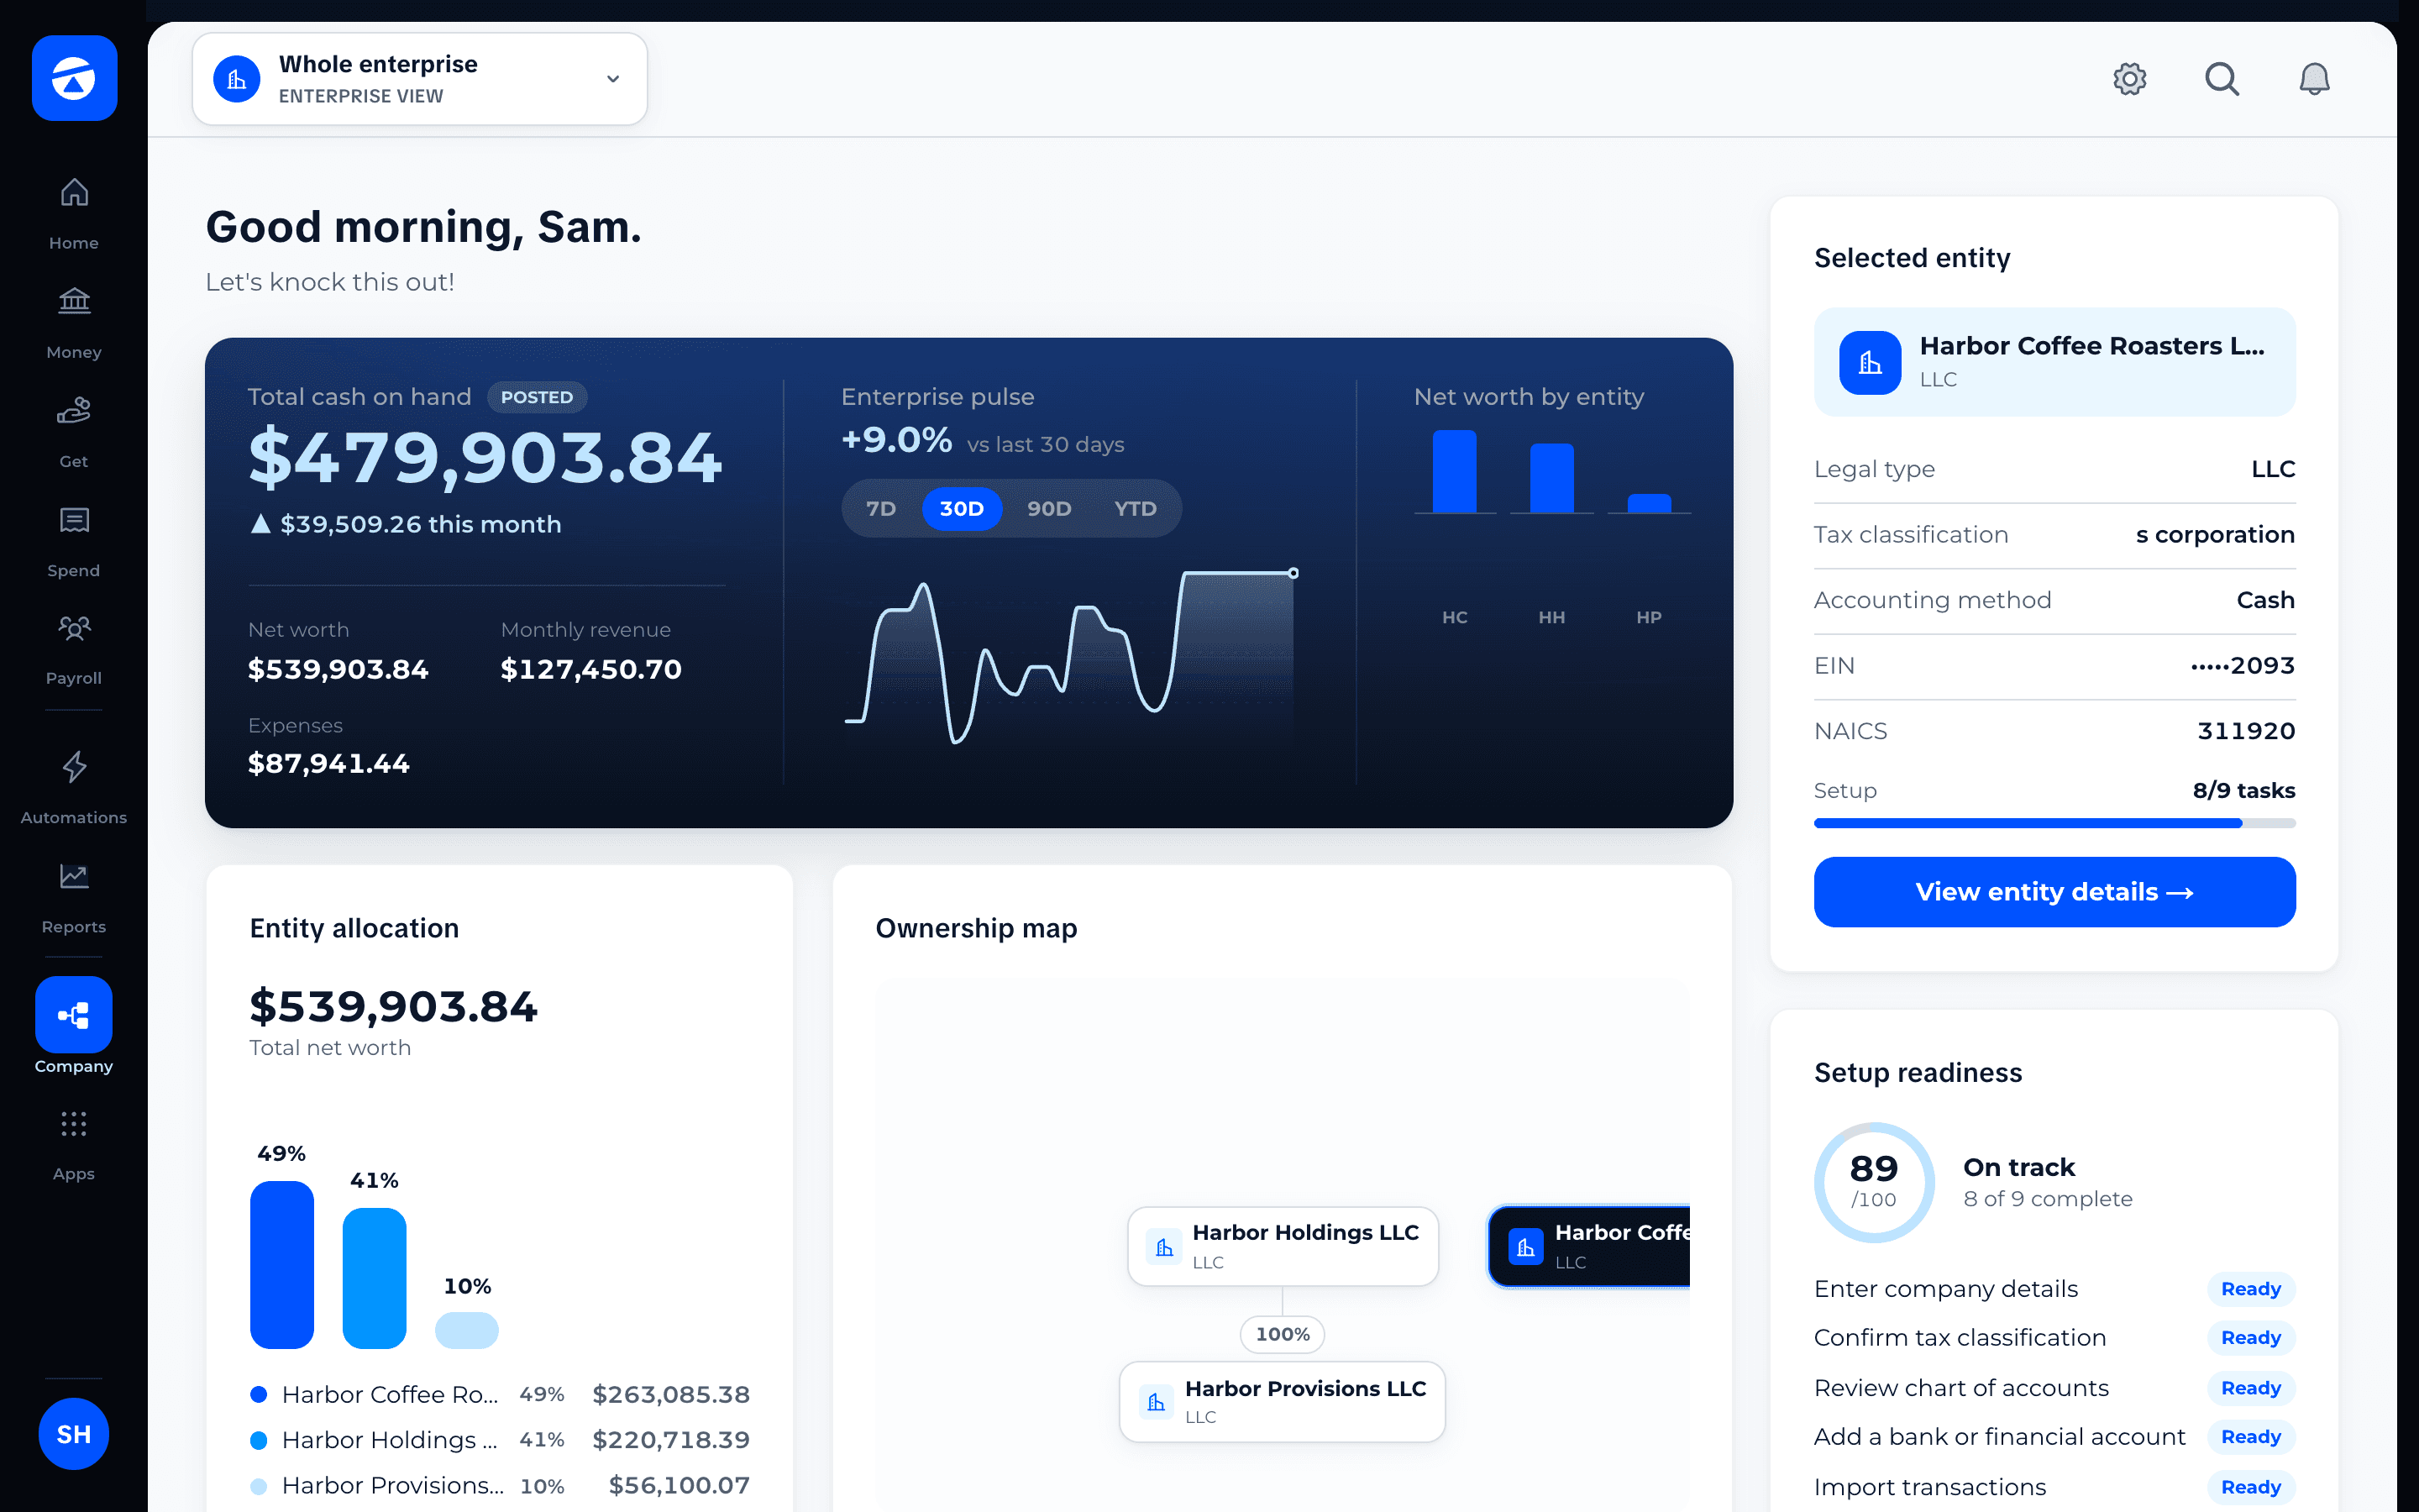Click Ready badge for Import transactions
This screenshot has width=2419, height=1512.
click(2251, 1487)
